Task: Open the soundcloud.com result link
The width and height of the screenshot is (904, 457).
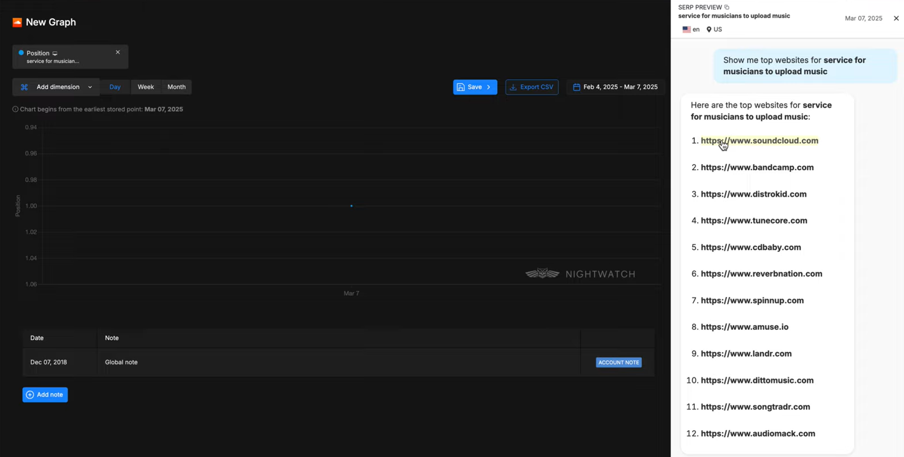Action: [x=759, y=141]
